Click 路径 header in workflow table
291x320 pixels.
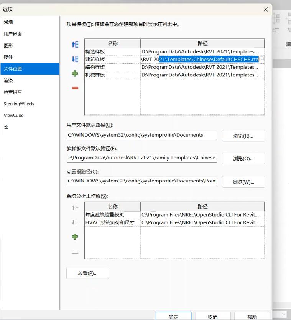[x=202, y=207]
